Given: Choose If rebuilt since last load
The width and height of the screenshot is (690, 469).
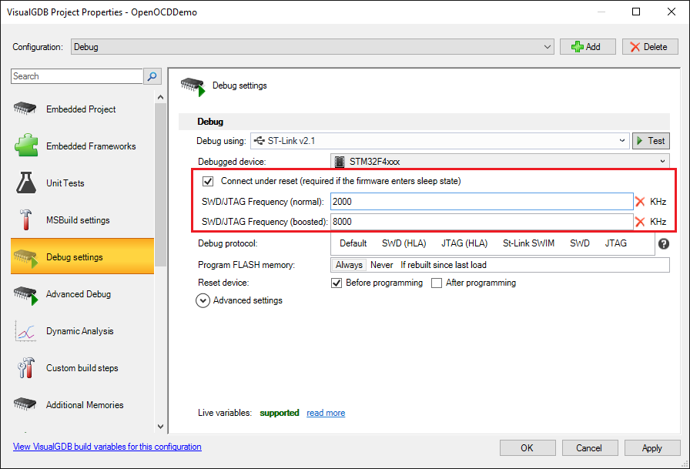Looking at the screenshot, I should tap(443, 265).
